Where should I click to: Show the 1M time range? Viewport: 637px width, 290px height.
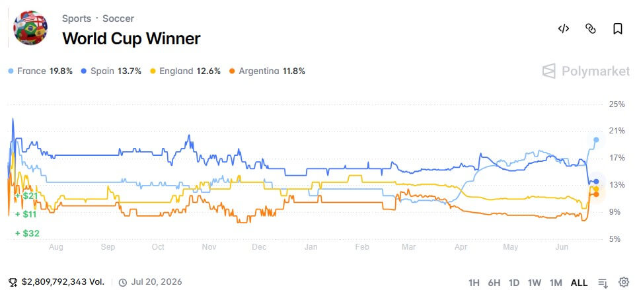coord(556,283)
